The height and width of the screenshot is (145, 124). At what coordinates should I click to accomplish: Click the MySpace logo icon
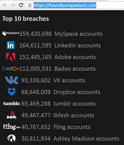(x=11, y=33)
